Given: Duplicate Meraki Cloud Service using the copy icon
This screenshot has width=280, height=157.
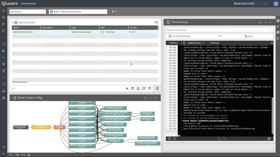Looking at the screenshot, I should pos(133,88).
